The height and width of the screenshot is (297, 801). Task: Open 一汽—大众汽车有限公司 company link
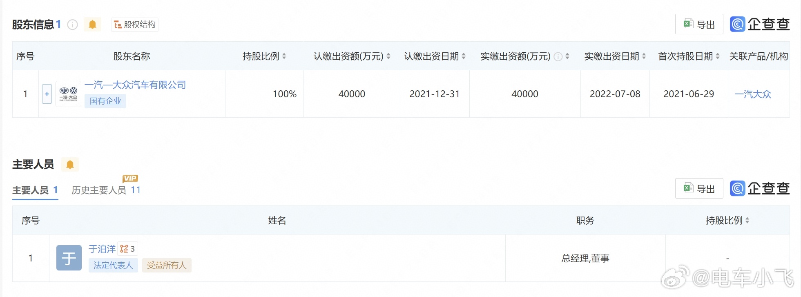click(135, 85)
